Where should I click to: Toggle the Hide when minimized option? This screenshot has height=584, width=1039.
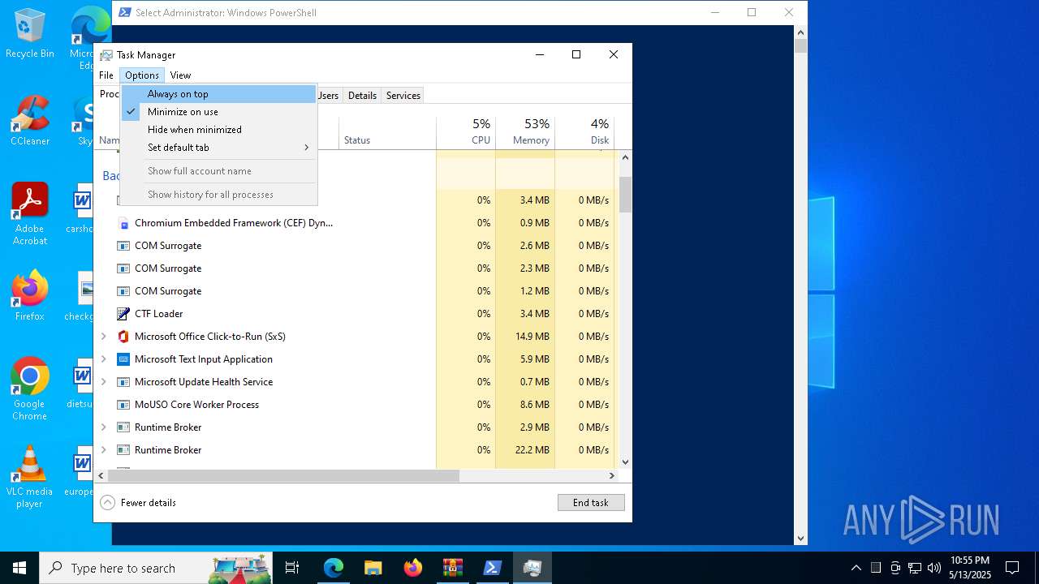pyautogui.click(x=218, y=130)
